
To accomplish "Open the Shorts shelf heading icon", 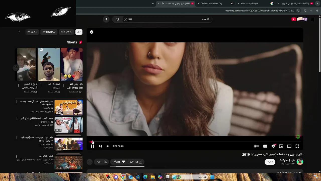I will (x=81, y=42).
